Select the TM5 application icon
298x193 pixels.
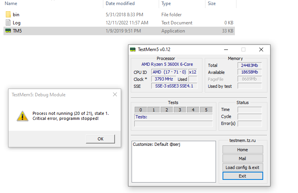click(x=8, y=31)
